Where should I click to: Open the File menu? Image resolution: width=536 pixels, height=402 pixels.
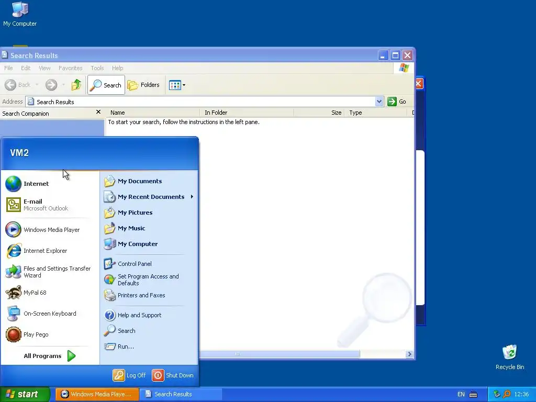(x=8, y=68)
